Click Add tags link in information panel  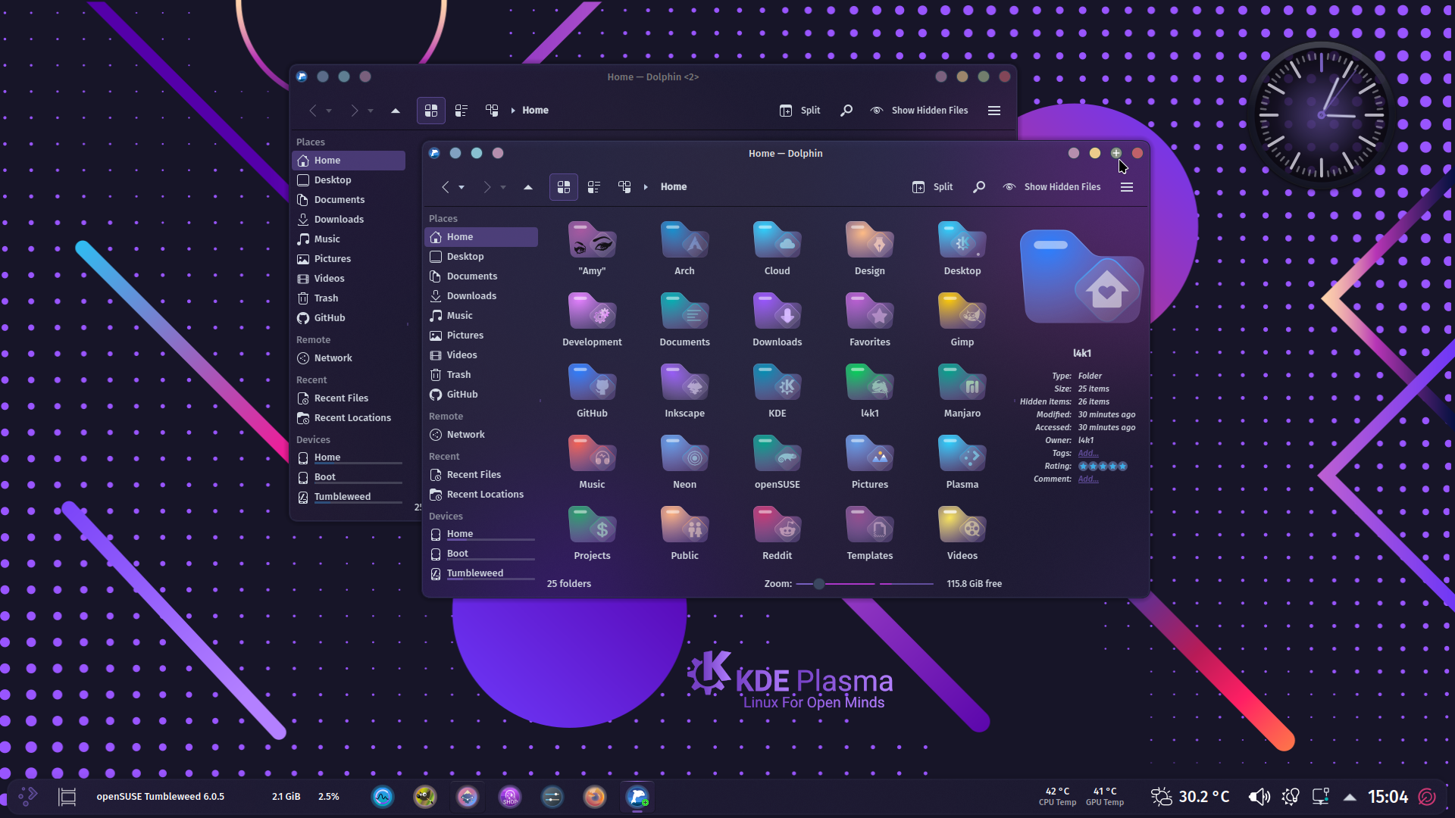tap(1088, 454)
